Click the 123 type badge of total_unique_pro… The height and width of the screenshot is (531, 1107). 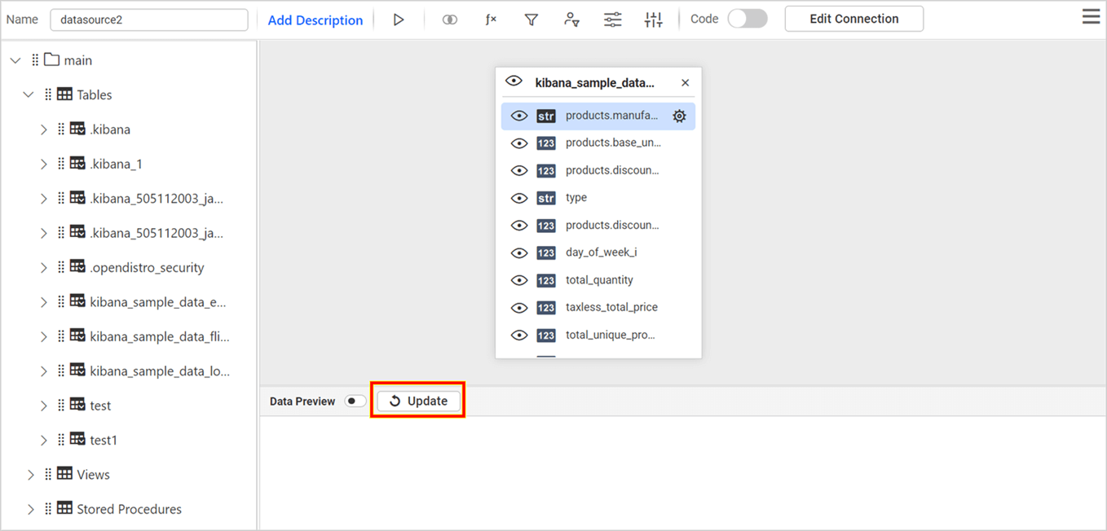point(546,336)
